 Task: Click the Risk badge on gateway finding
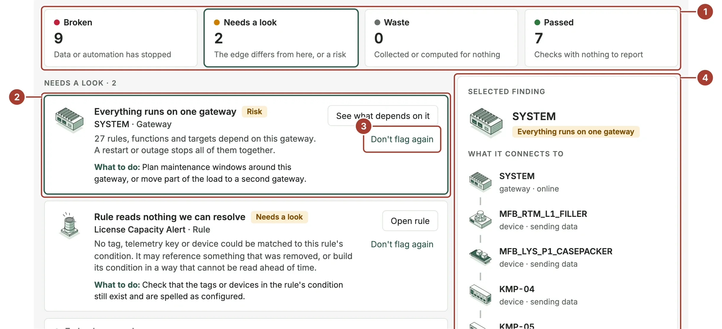pyautogui.click(x=254, y=112)
